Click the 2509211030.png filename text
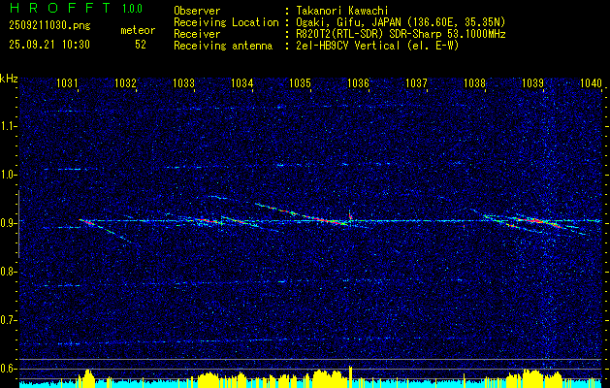Viewport: 610px width, 388px height. (49, 25)
